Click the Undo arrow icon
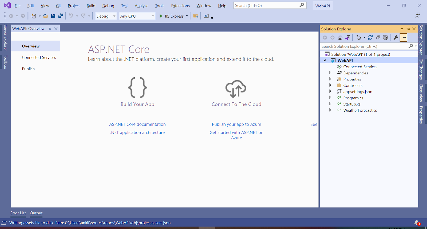The width and height of the screenshot is (427, 229). coord(71,16)
